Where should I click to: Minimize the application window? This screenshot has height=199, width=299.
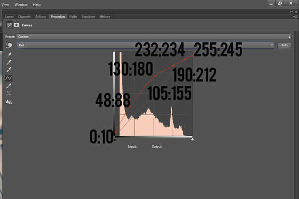click(272, 3)
